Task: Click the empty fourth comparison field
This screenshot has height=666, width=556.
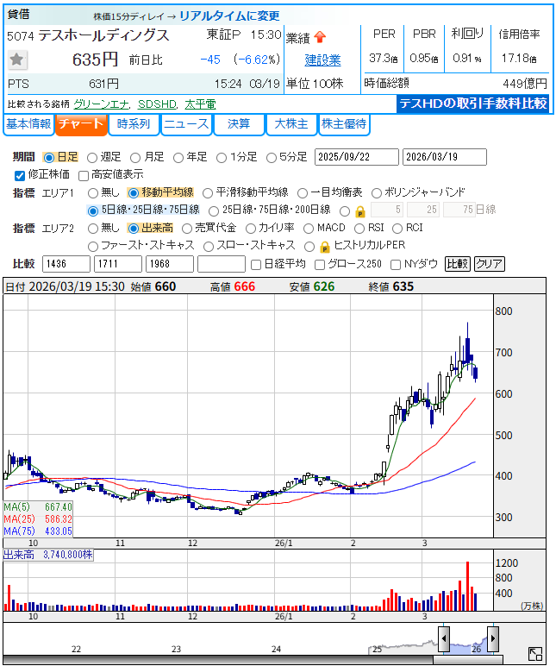Action: point(222,264)
